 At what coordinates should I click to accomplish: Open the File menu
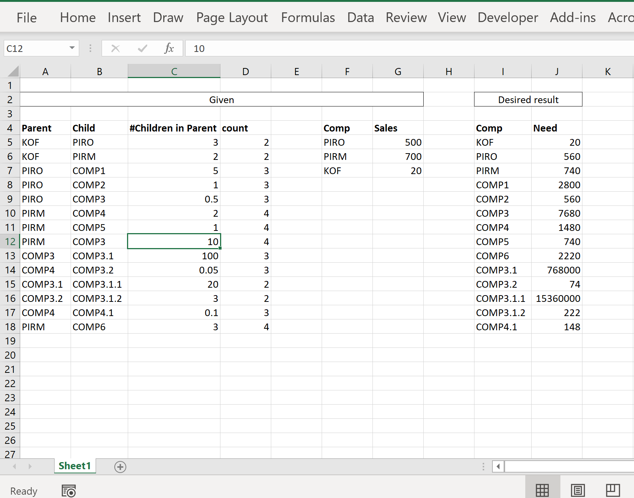[x=27, y=18]
